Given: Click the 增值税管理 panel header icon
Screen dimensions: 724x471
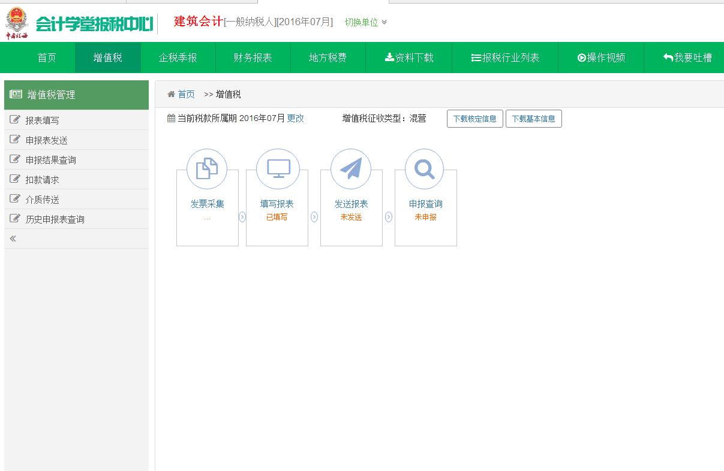Looking at the screenshot, I should tap(16, 95).
